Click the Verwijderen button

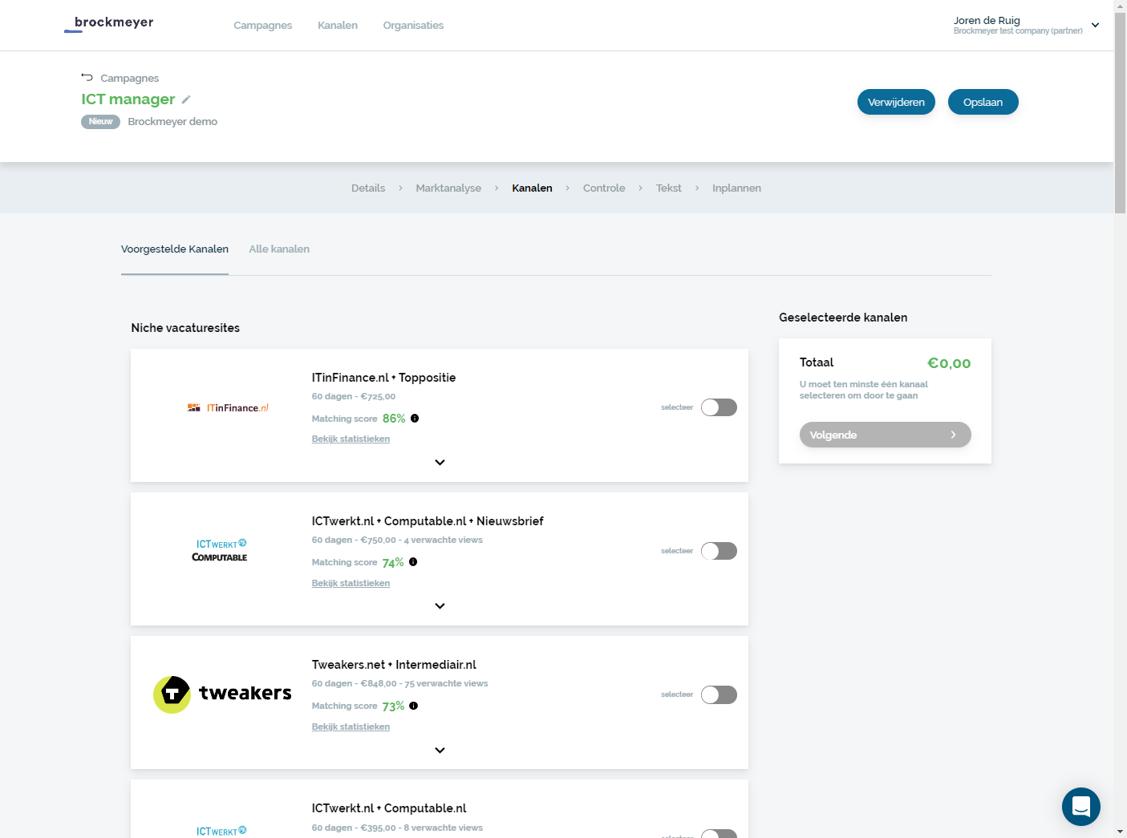click(896, 102)
